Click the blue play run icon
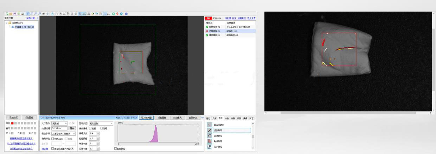The image size is (436, 154). (52, 14)
